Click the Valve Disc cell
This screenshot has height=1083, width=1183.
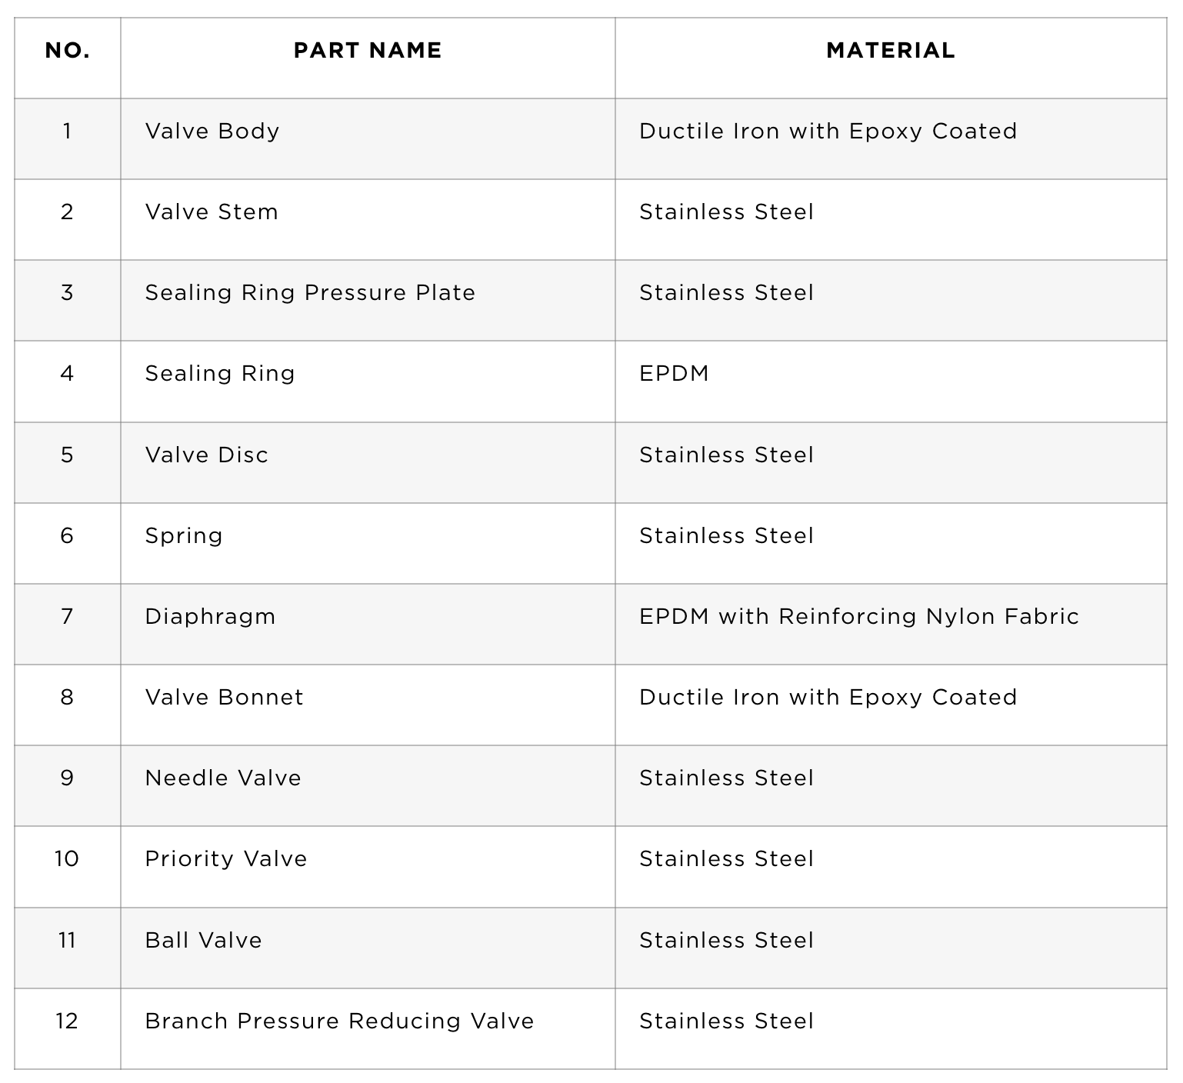coord(368,462)
